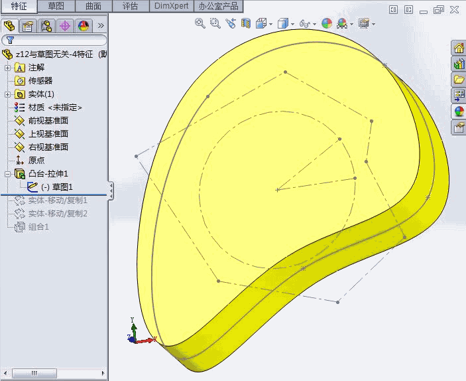
Task: Open Apply Scene dropdown arrow
Action: [352, 24]
